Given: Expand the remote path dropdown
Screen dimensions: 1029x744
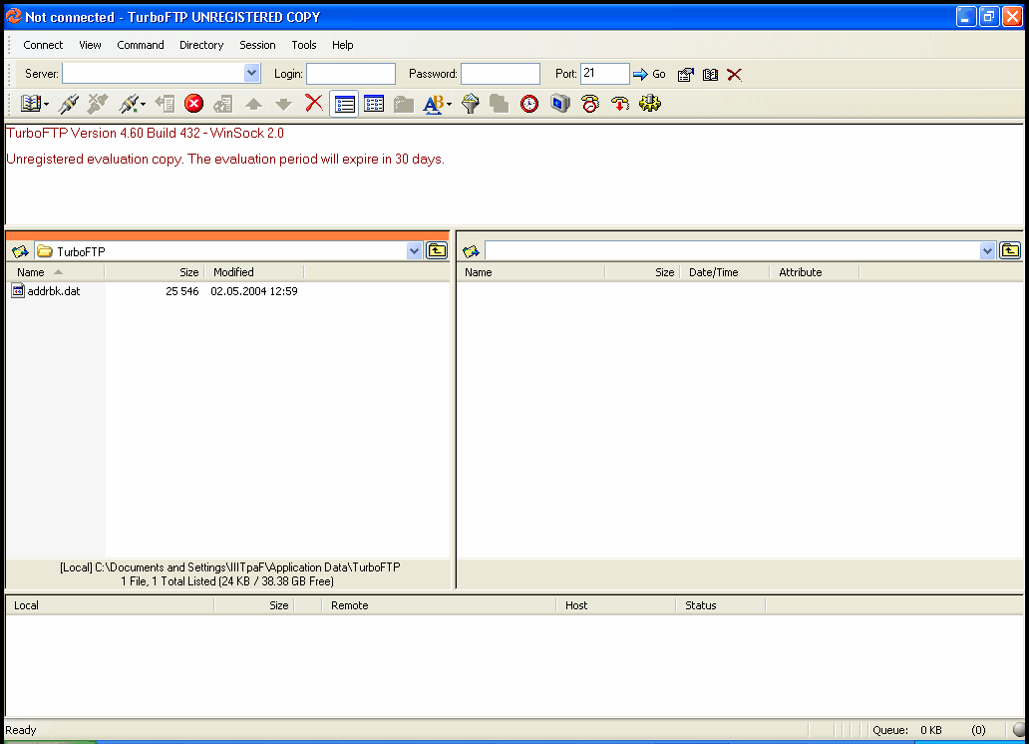Looking at the screenshot, I should pyautogui.click(x=988, y=251).
